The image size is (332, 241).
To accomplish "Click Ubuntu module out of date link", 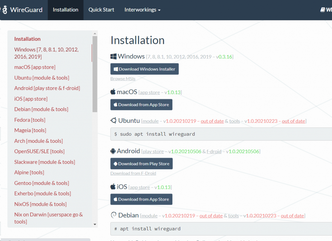I will tap(212, 121).
